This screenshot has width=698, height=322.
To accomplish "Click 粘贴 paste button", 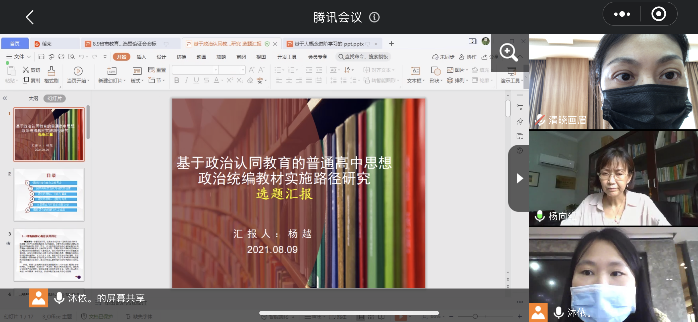I will coord(11,75).
